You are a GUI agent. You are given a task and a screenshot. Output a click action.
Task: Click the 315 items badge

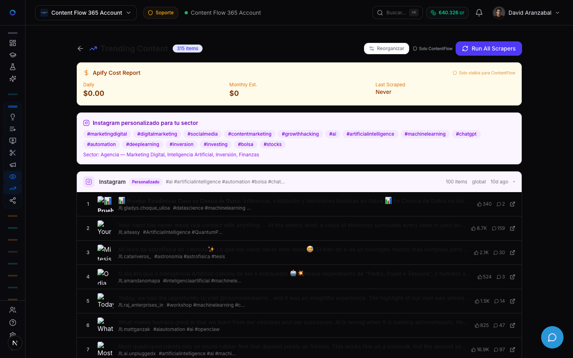click(x=187, y=49)
